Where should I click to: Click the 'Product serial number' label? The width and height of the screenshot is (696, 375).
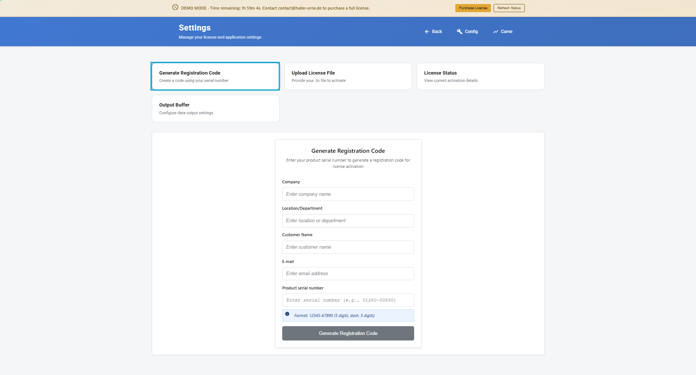[303, 288]
